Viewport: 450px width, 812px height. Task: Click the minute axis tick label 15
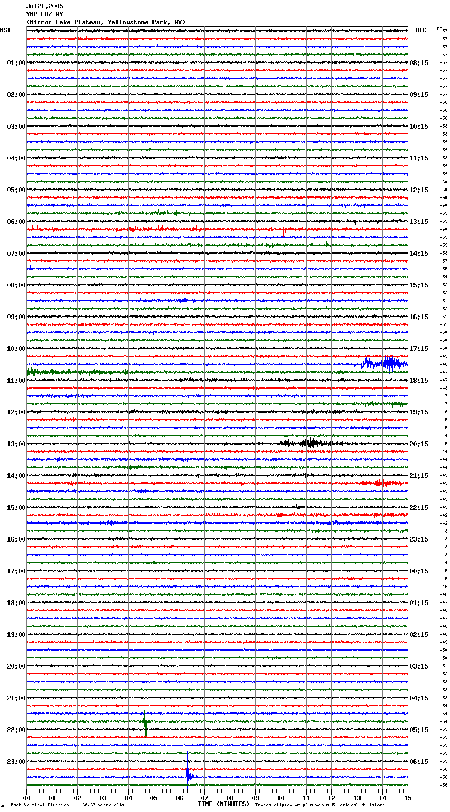[x=408, y=798]
